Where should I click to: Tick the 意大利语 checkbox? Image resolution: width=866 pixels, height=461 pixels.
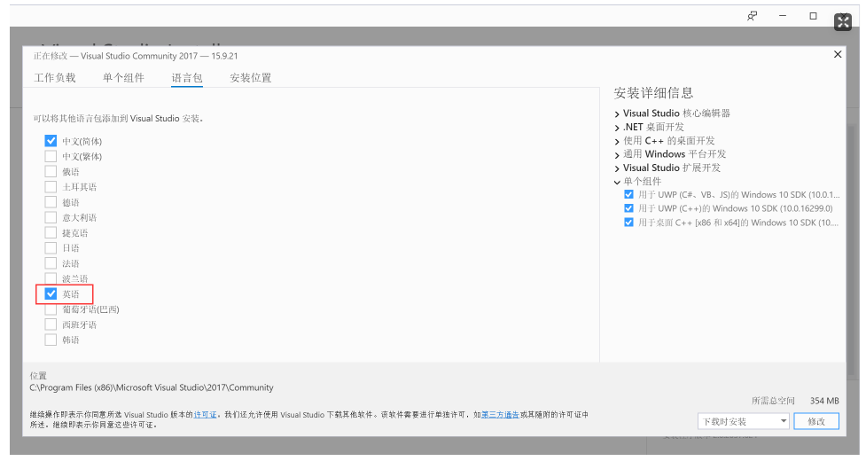tap(51, 217)
